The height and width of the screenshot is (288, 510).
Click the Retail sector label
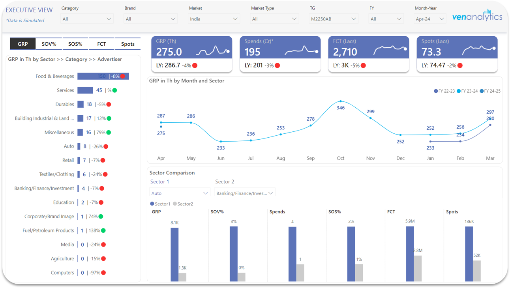click(68, 161)
